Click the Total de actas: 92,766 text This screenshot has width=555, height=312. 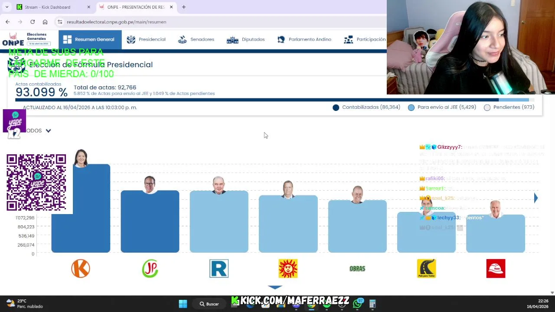(x=105, y=87)
